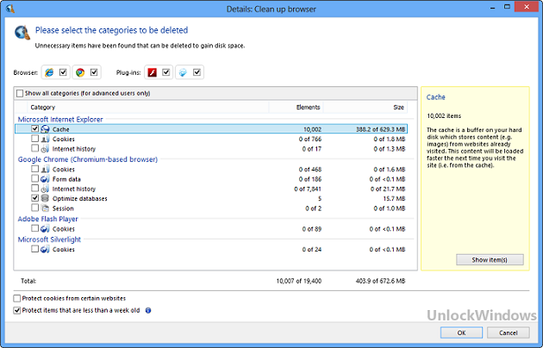Select the Adobe Flash Player group heading
This screenshot has width=543, height=348.
tap(47, 219)
